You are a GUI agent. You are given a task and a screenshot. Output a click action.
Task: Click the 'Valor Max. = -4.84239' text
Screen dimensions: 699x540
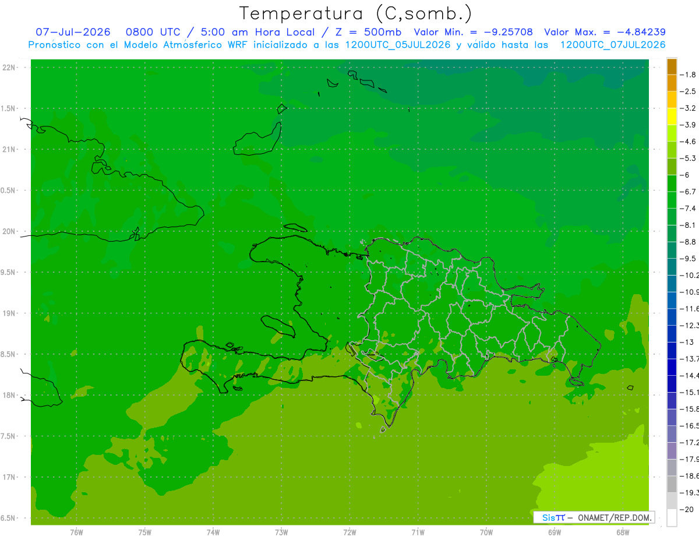[605, 32]
